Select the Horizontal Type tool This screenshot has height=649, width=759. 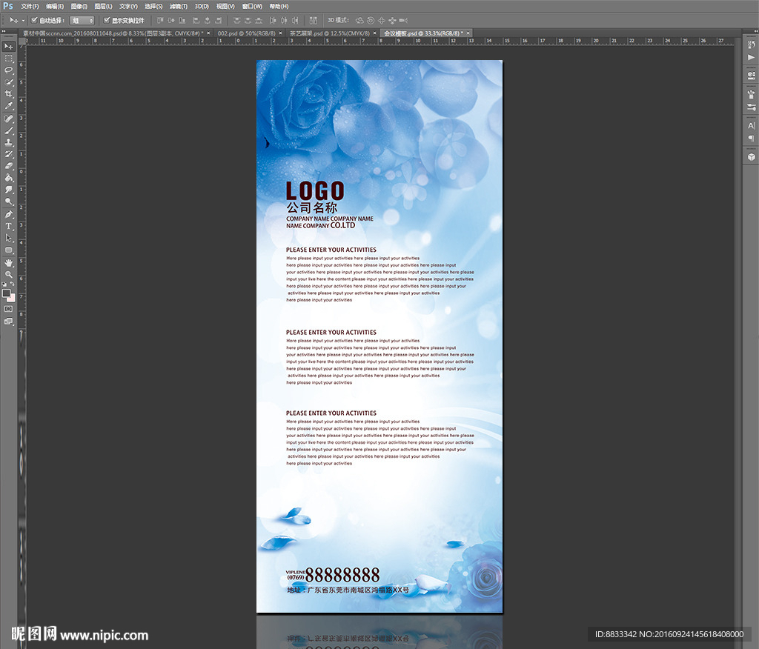pos(9,226)
